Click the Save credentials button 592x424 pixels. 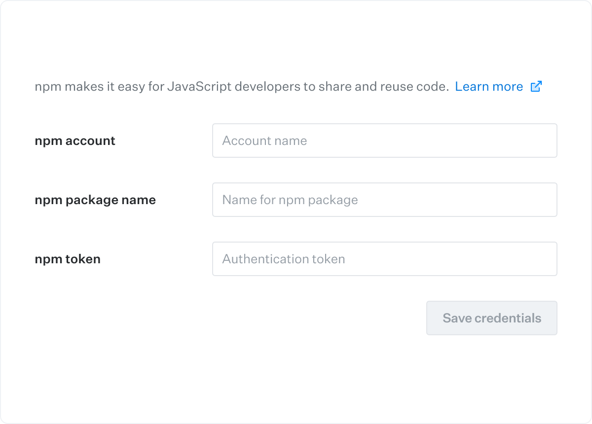click(x=491, y=318)
